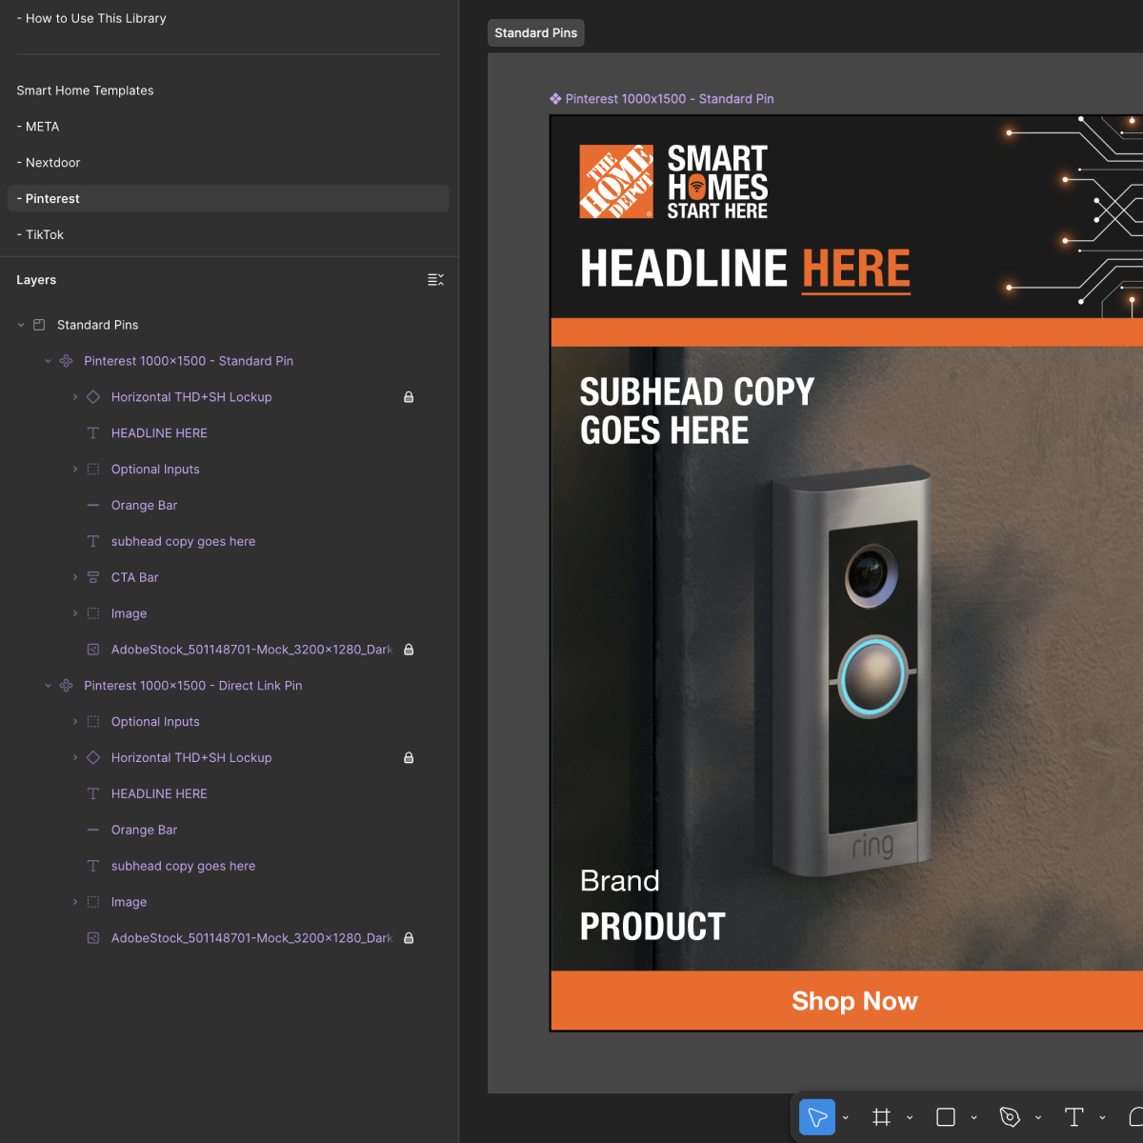Click text icon of first subhead copy layer
Viewport: 1143px width, 1143px height.
click(x=93, y=541)
